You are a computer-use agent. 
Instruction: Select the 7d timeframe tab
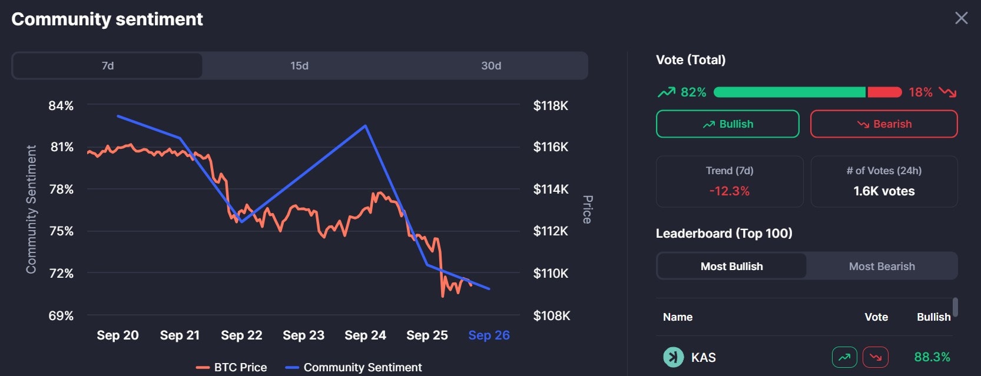click(x=107, y=65)
